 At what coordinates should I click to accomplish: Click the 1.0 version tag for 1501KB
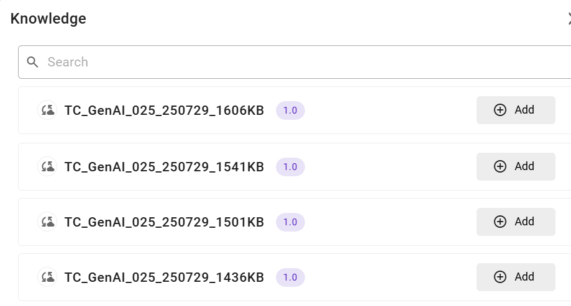click(290, 222)
